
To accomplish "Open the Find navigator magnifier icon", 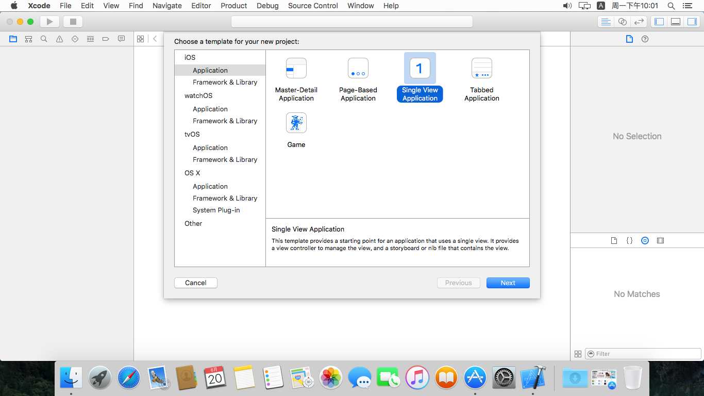I will coord(44,39).
